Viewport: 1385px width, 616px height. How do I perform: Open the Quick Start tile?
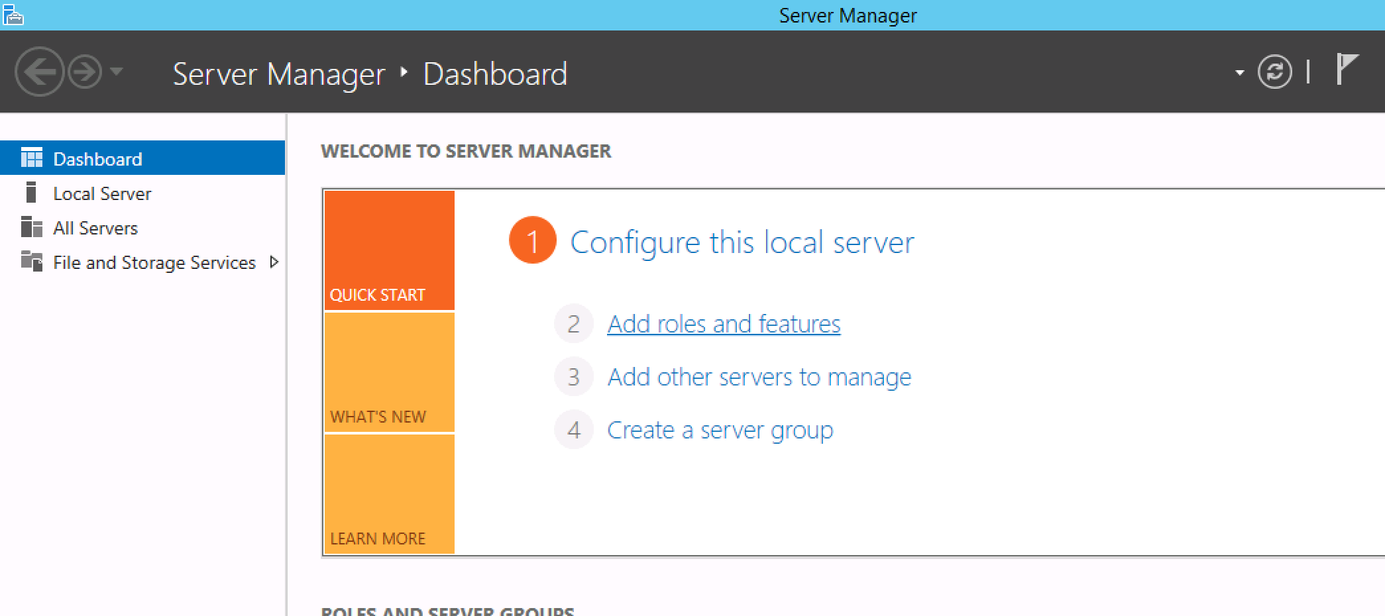389,250
